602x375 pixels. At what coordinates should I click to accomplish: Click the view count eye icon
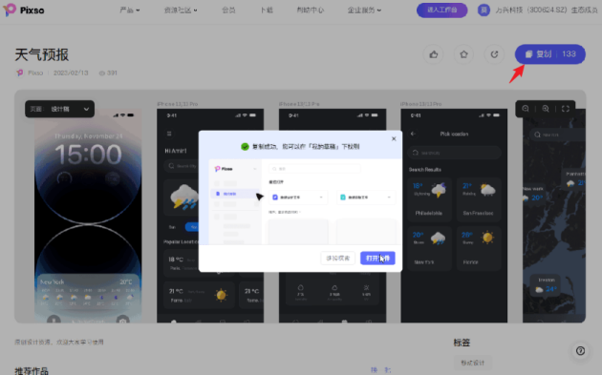click(101, 73)
